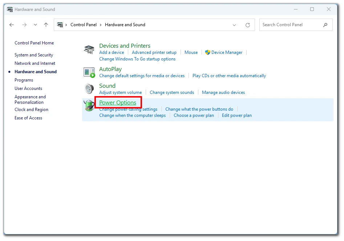Open the Recent locations chevron

[x=35, y=25]
